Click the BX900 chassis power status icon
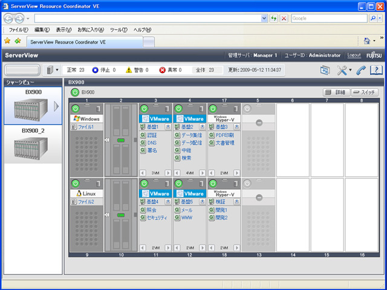This screenshot has width=387, height=290. point(75,92)
